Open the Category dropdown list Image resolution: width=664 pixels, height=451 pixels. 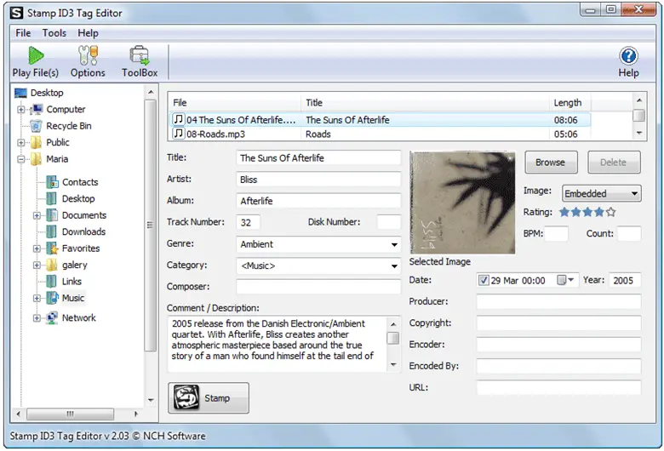pyautogui.click(x=394, y=266)
